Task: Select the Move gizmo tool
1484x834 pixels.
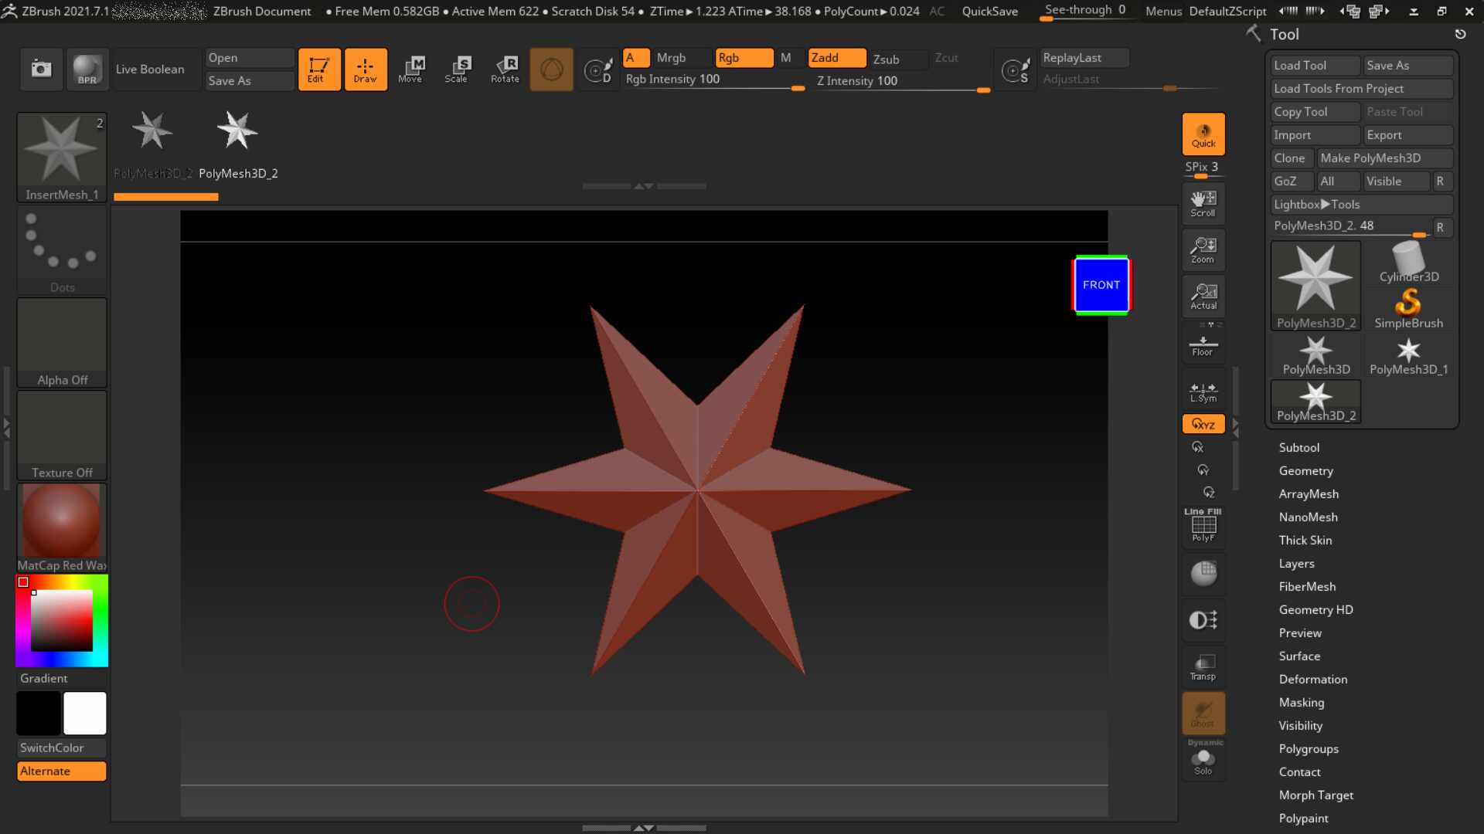Action: [410, 69]
